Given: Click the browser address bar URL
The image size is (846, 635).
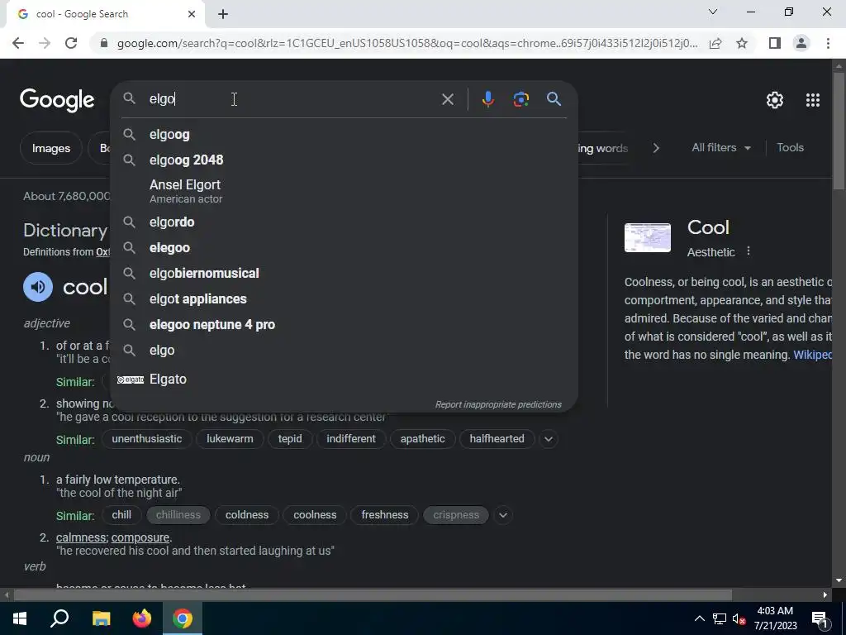Looking at the screenshot, I should click(x=407, y=43).
